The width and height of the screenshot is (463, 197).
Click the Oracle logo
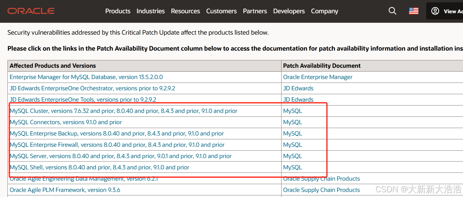point(31,11)
